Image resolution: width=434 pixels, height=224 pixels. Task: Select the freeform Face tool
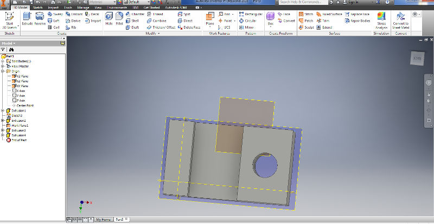click(284, 14)
